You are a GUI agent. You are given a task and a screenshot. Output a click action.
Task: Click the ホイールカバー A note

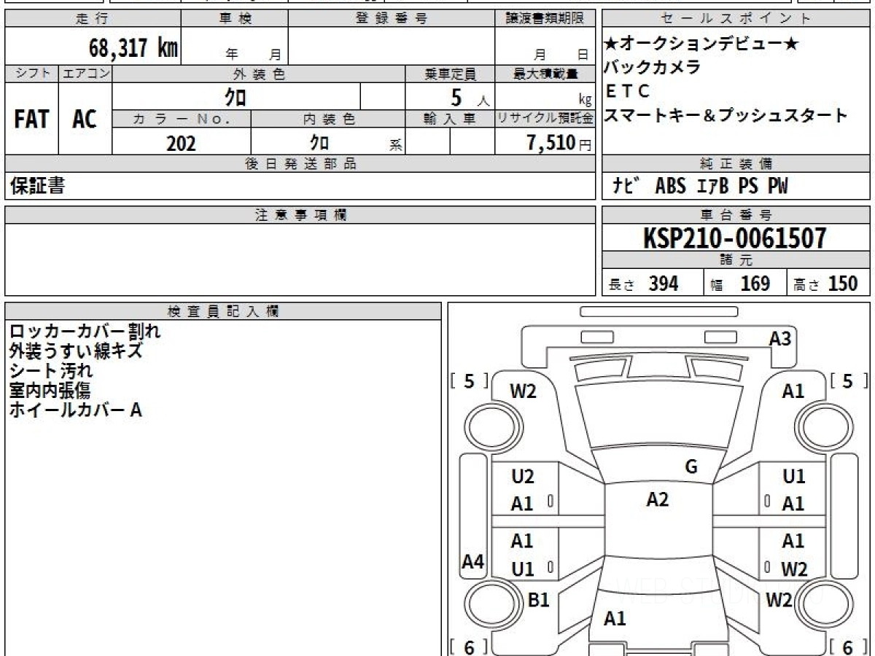pos(75,410)
